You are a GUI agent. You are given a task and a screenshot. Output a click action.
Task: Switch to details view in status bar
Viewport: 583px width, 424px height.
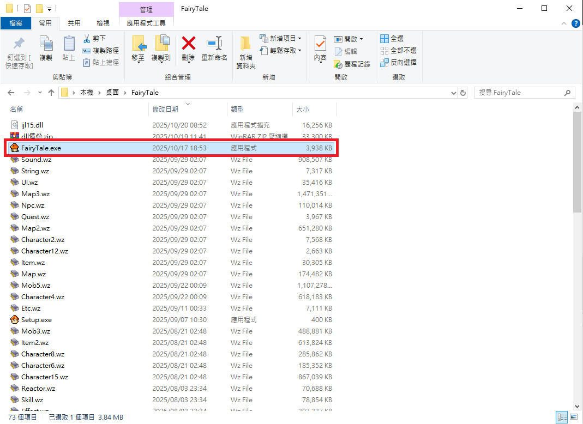(561, 417)
